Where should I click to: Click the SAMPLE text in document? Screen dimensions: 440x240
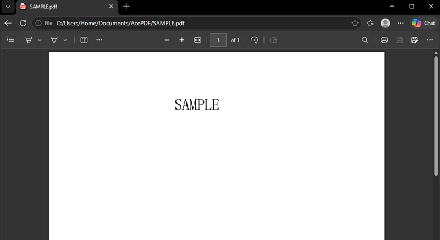197,105
